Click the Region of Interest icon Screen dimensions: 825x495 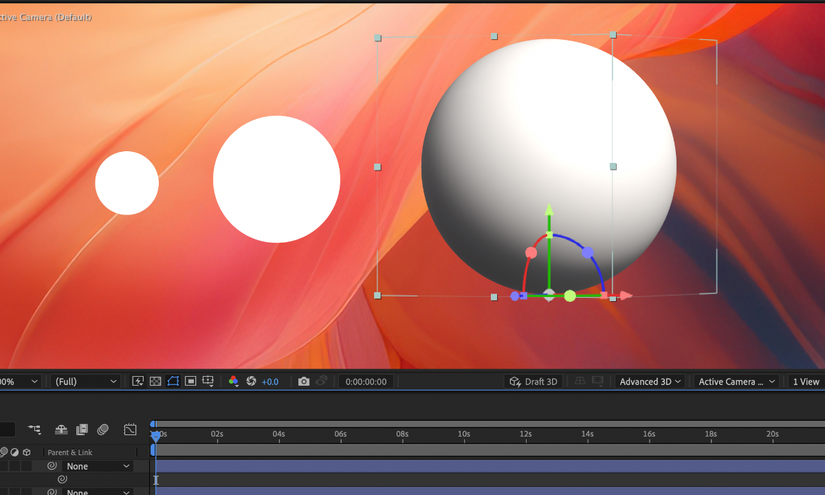click(191, 382)
